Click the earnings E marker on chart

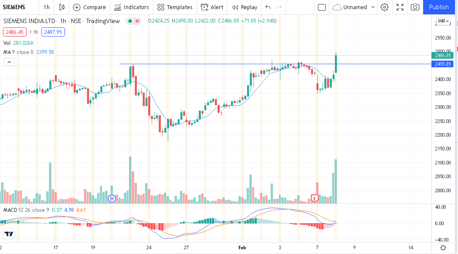tap(315, 199)
